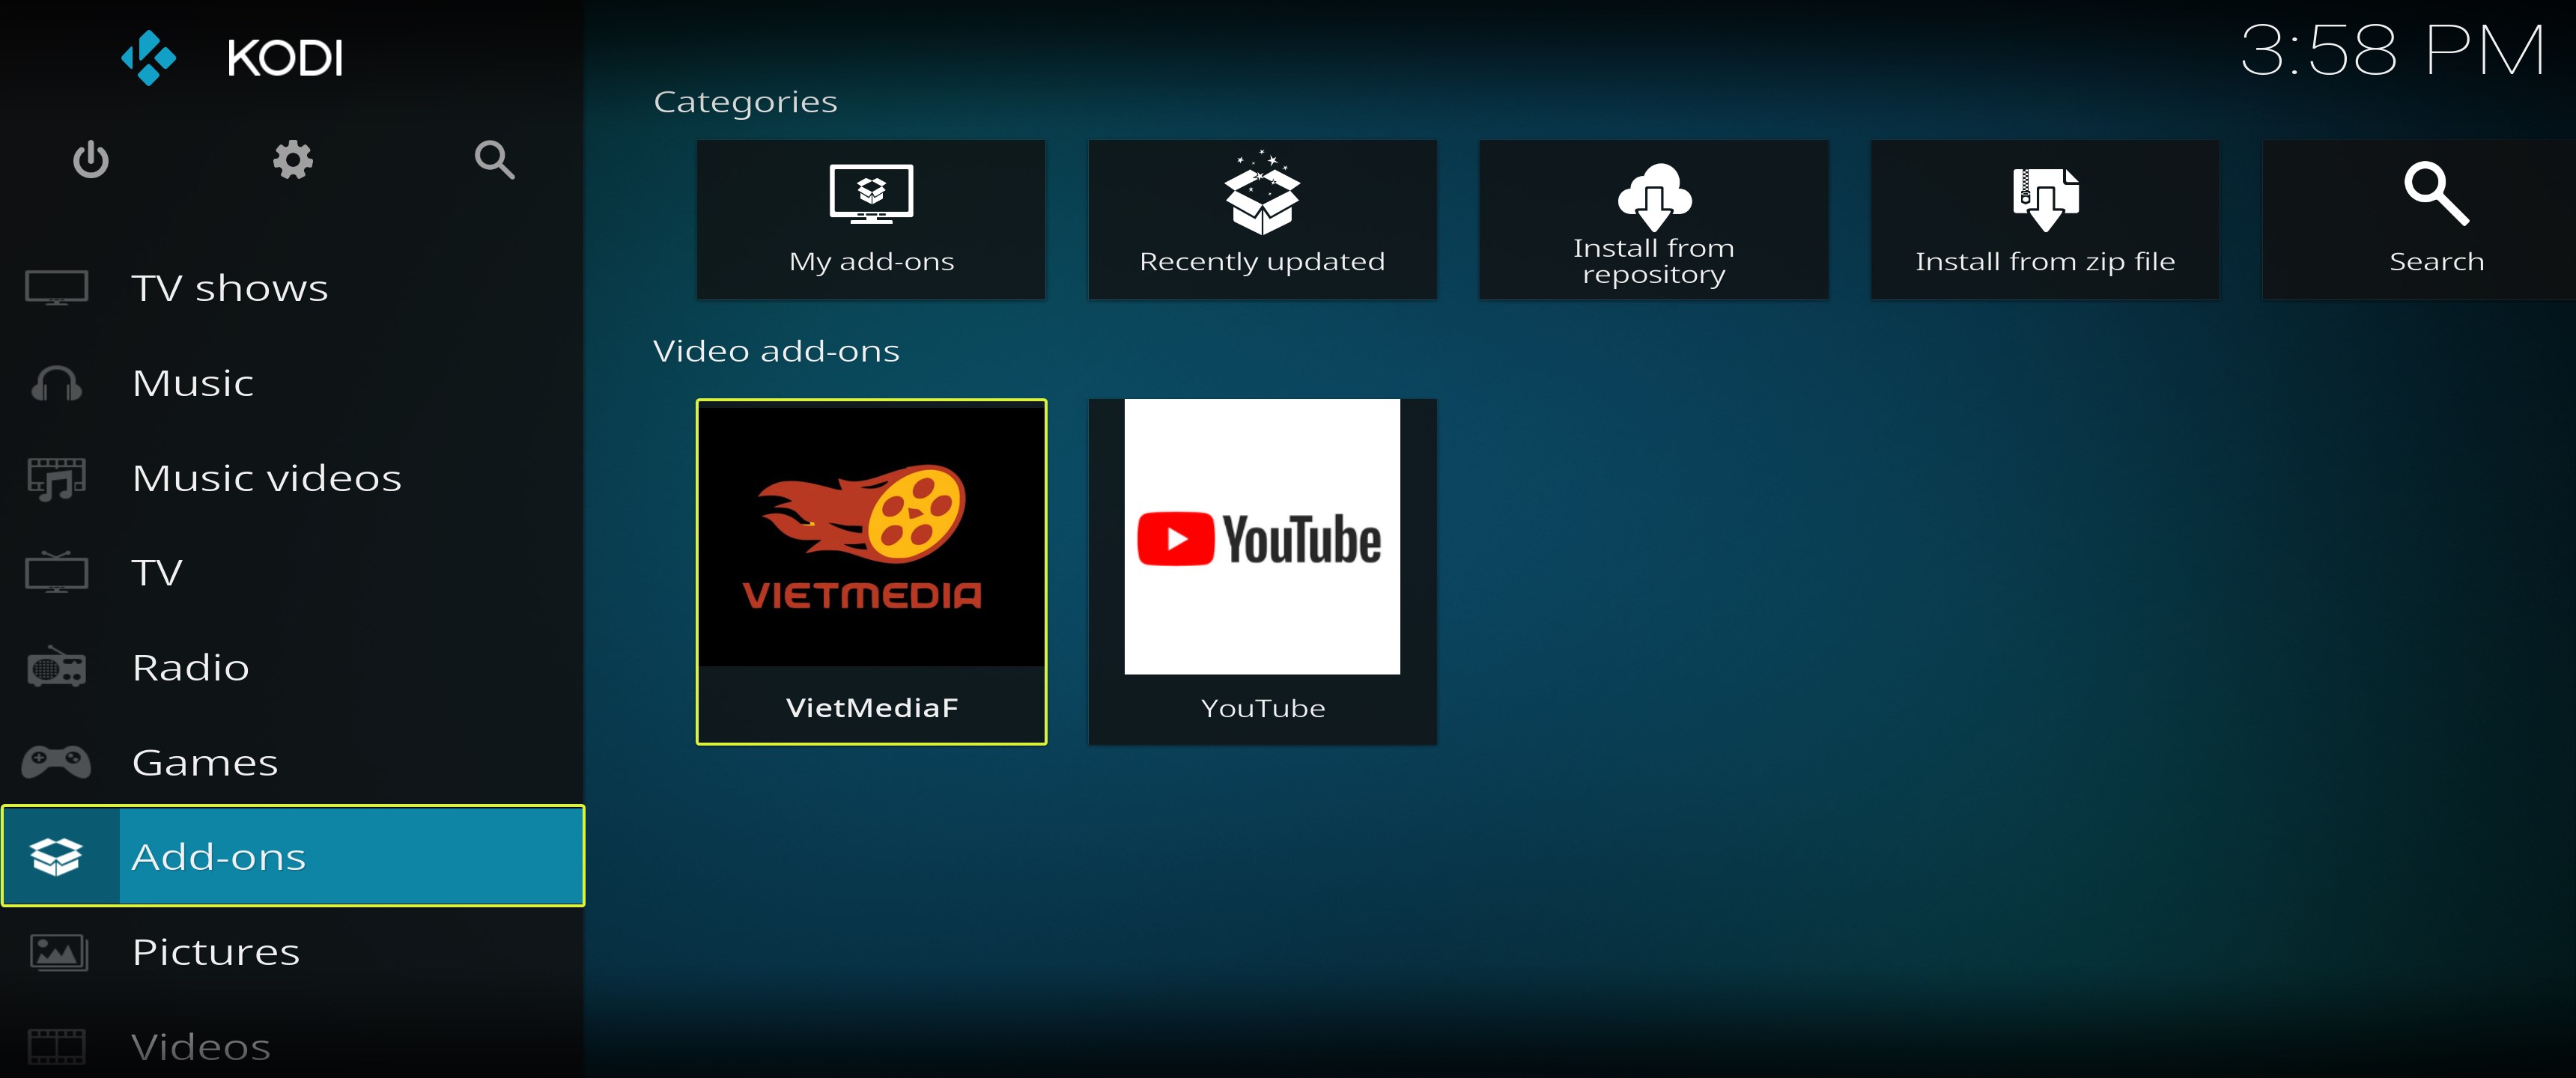Click the Kodi logo icon
The image size is (2576, 1078).
coord(148,58)
